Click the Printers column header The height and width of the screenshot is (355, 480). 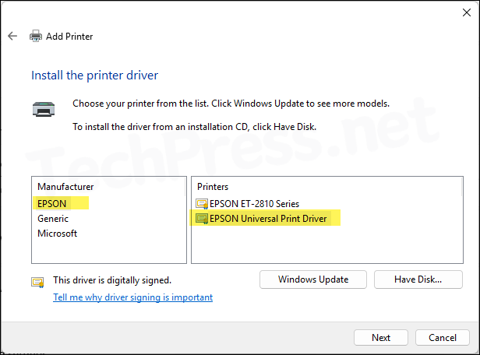(x=213, y=187)
